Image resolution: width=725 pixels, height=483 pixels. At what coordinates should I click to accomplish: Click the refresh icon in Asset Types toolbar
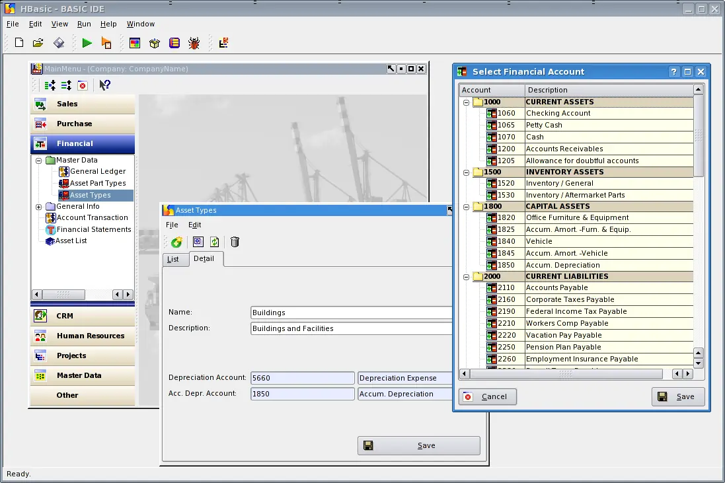[x=215, y=242]
